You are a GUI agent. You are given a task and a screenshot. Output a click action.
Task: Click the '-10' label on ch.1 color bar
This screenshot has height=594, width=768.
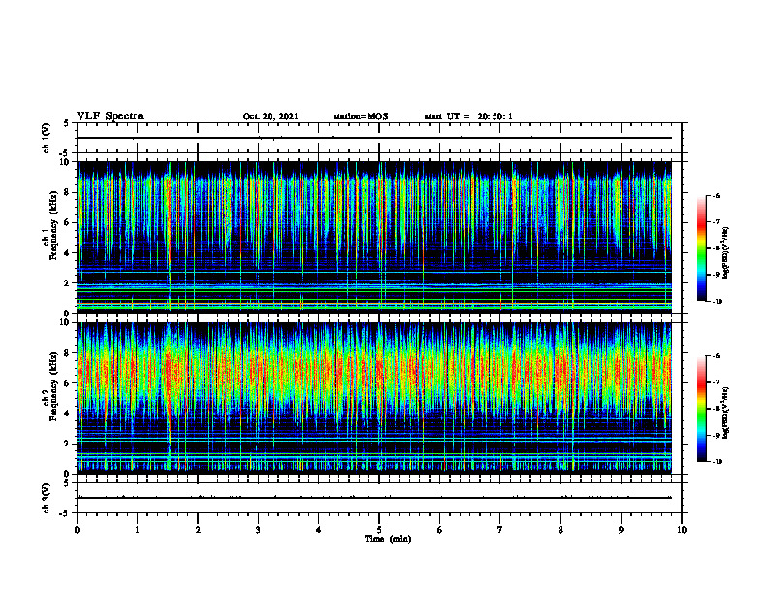[x=717, y=302]
